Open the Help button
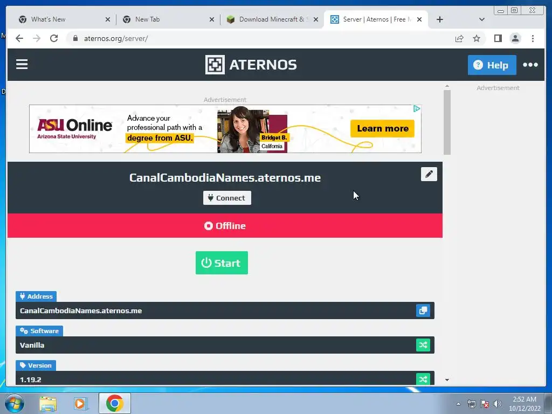Screen dimensions: 552x414 click(492, 65)
